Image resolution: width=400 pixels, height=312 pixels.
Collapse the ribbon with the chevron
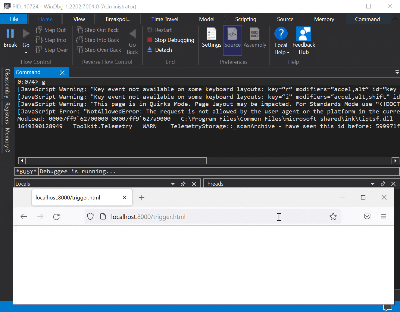395,19
